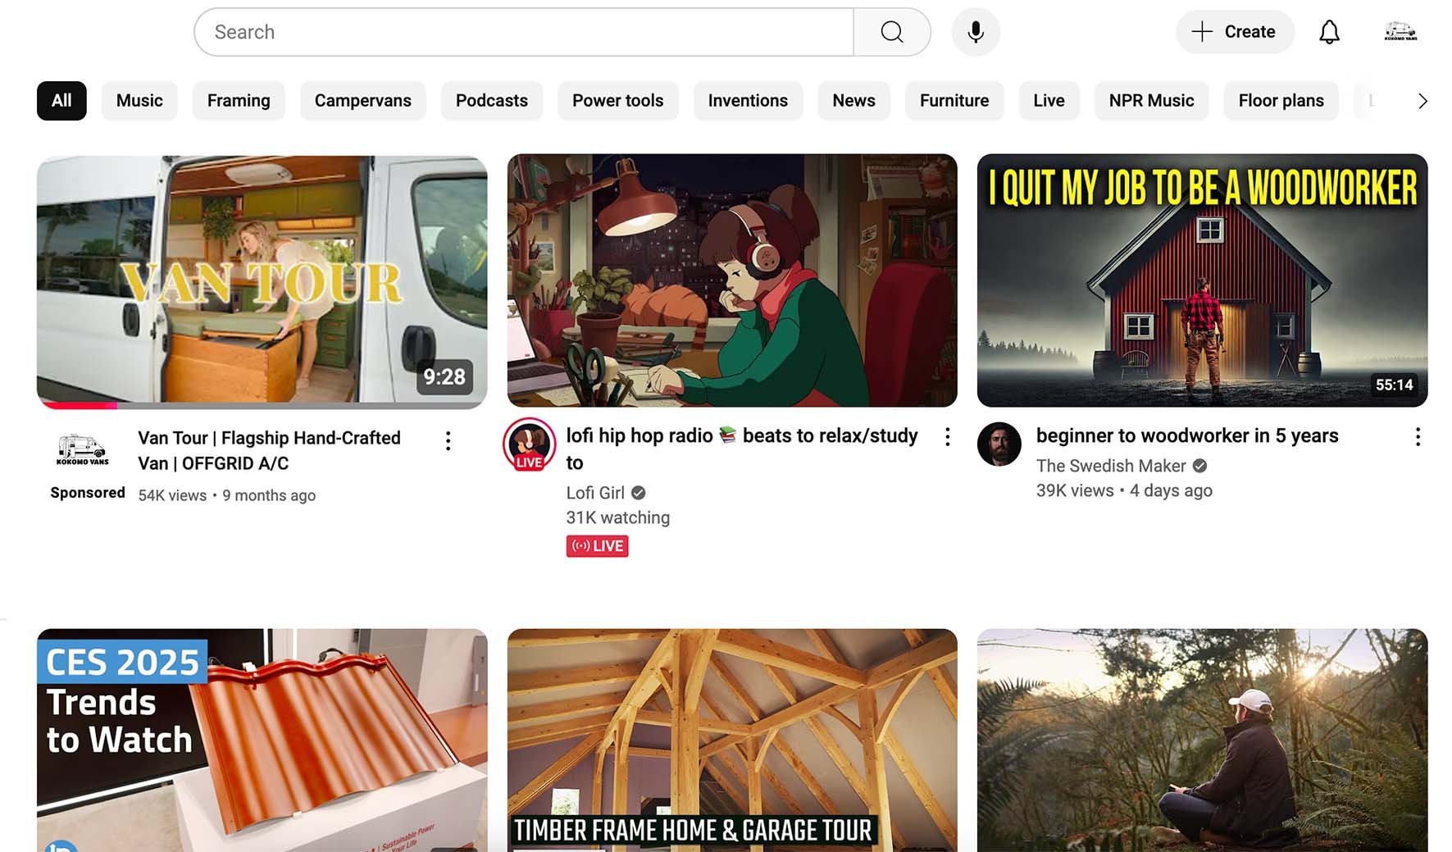The height and width of the screenshot is (852, 1452).
Task: Select the Floor plans filter chip
Action: [1281, 101]
